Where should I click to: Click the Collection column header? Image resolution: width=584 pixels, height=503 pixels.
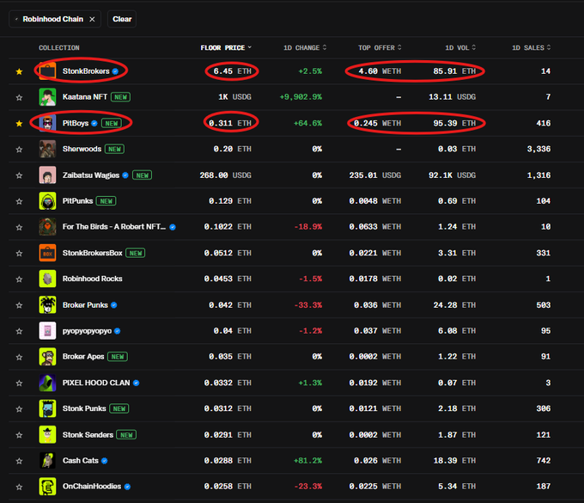click(x=59, y=48)
